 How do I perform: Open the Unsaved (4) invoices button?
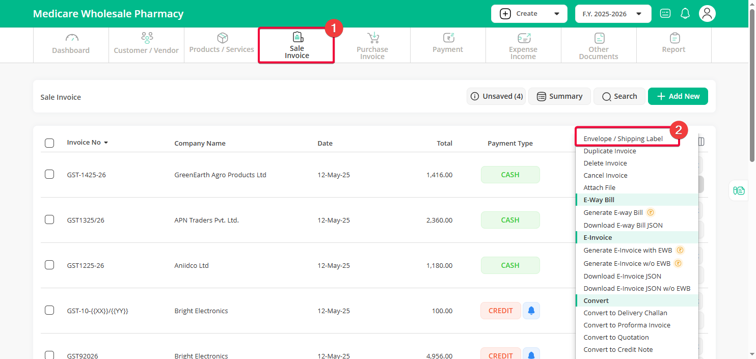496,96
